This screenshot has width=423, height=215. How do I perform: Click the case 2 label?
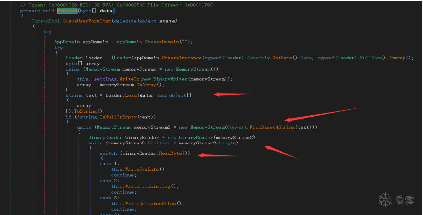109,181
